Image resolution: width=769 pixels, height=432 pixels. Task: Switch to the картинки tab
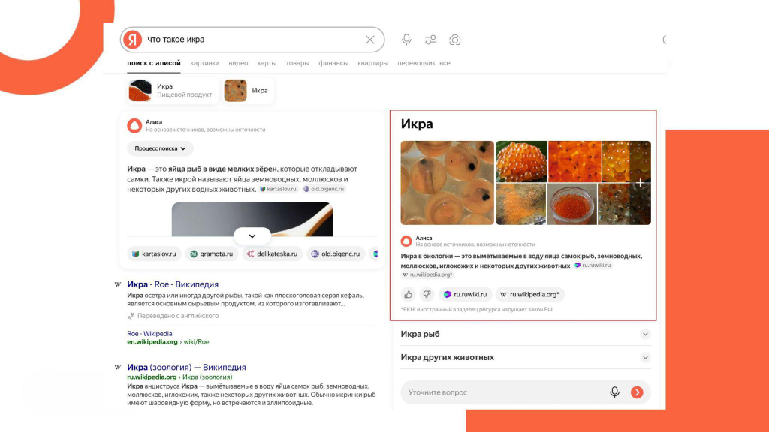click(205, 63)
